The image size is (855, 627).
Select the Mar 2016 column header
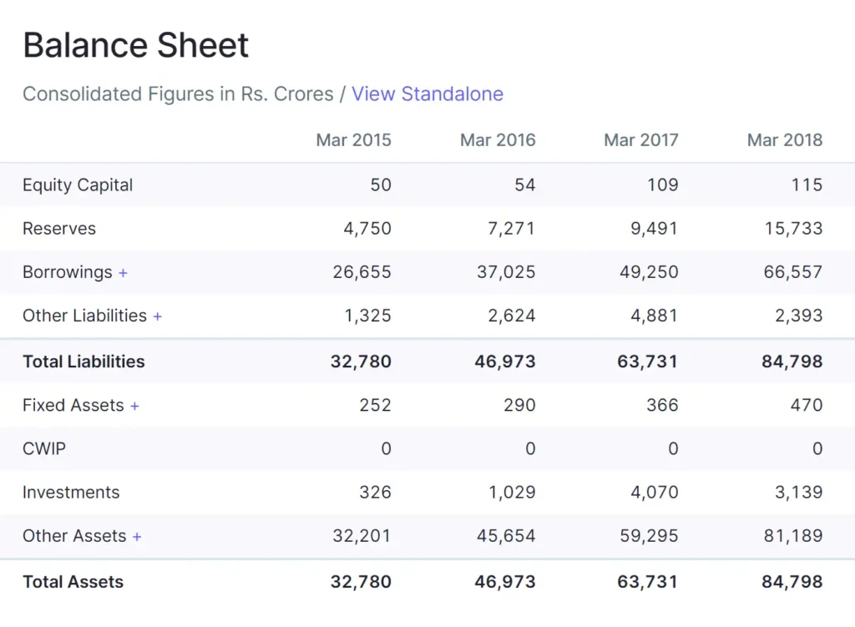coord(498,140)
